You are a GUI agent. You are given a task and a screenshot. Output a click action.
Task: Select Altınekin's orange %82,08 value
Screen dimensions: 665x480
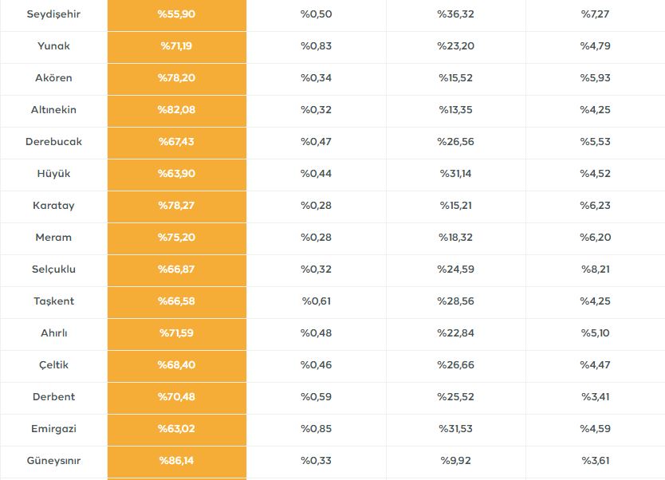click(x=176, y=110)
